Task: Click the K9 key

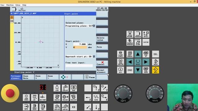Action: click(74, 107)
